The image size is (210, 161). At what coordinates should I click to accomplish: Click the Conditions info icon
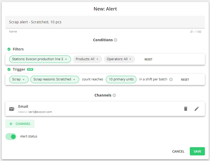115,40
